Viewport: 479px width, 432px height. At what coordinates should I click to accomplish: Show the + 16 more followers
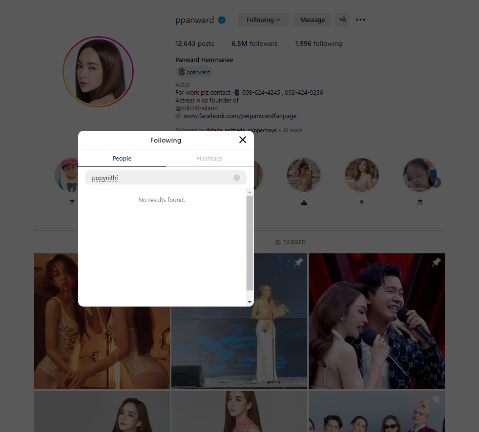point(290,130)
